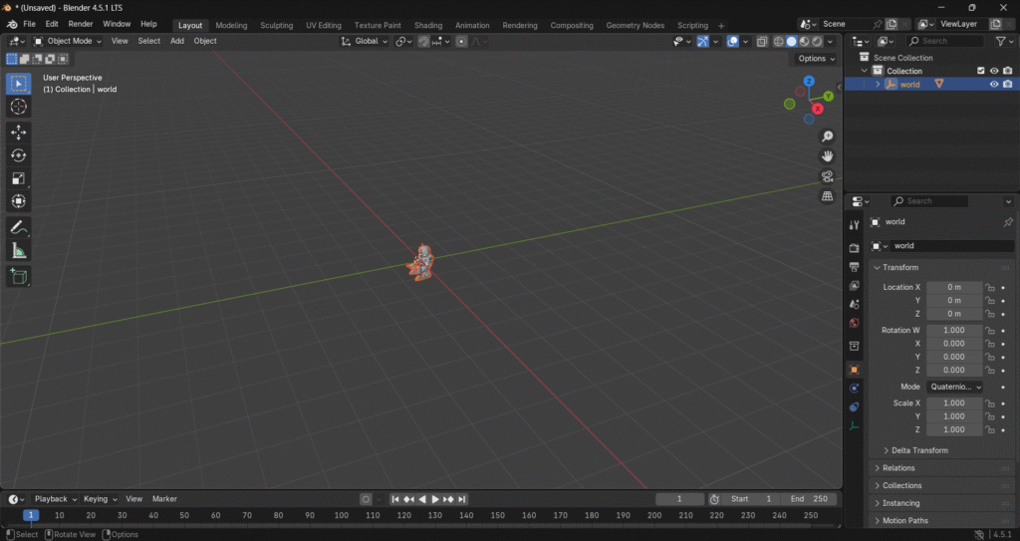
Task: Activate the Rotate tool
Action: (18, 155)
